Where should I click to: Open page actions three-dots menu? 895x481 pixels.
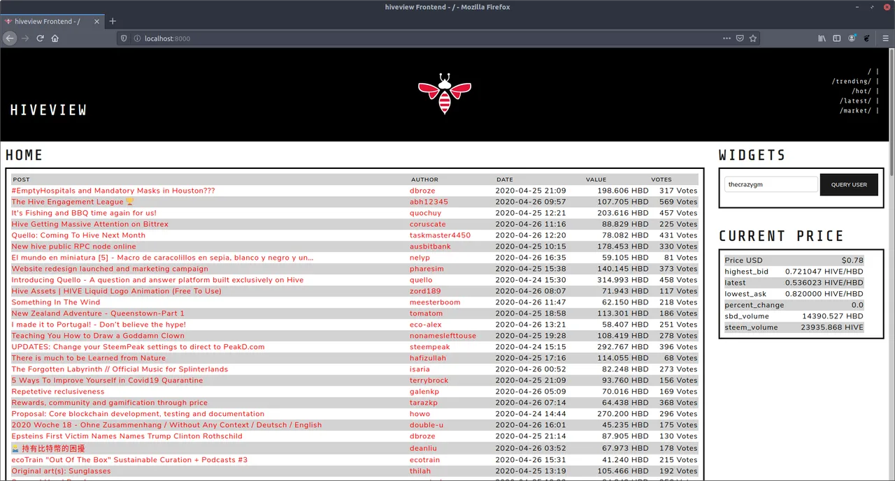click(x=727, y=38)
